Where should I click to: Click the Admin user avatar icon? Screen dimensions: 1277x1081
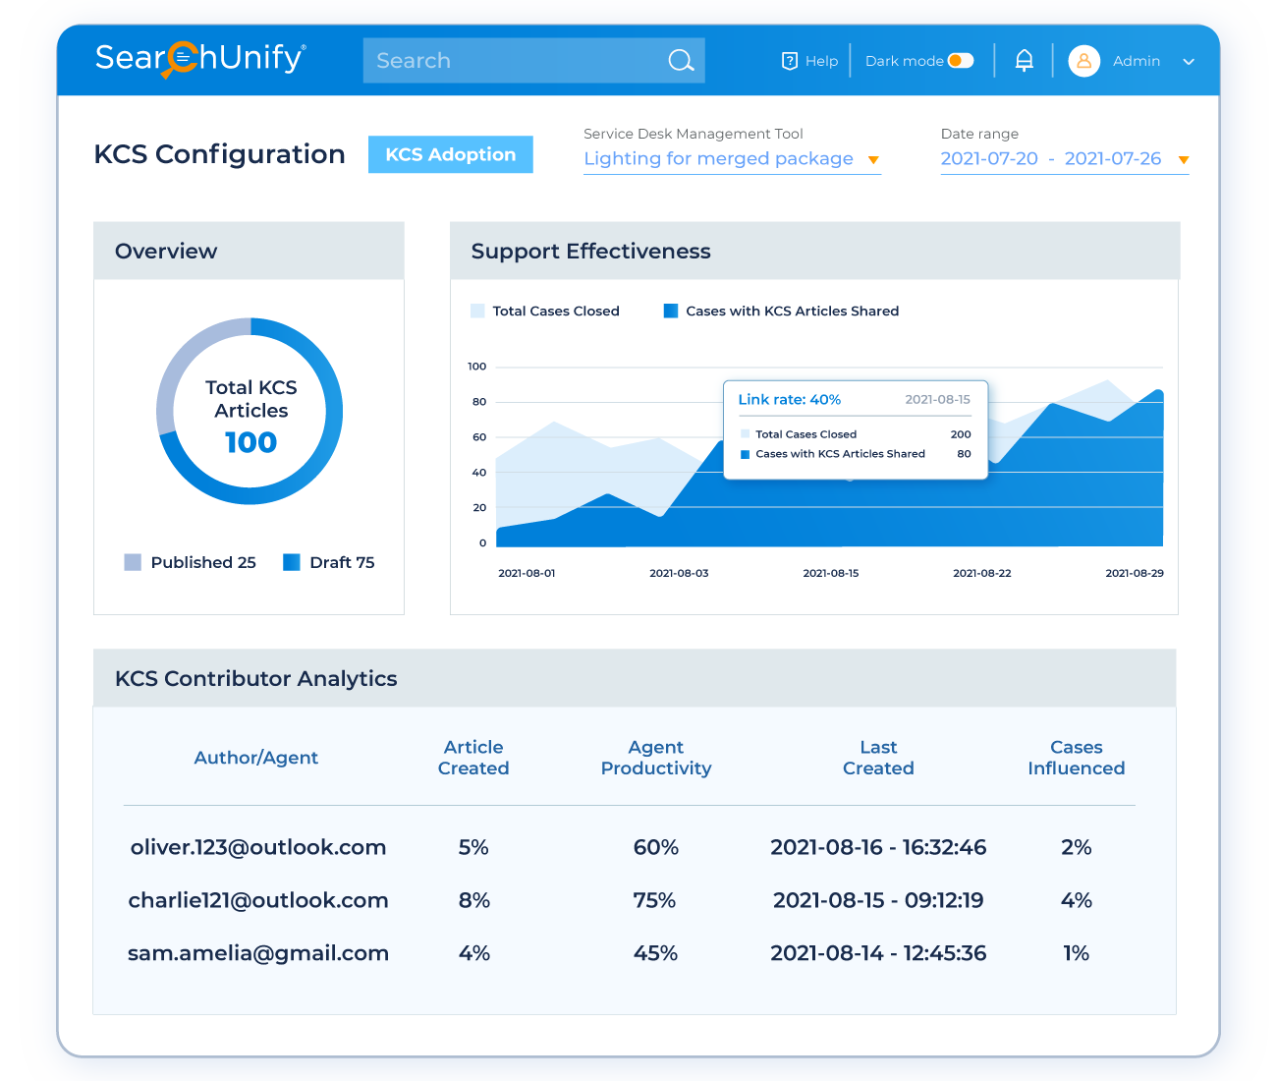(1083, 61)
